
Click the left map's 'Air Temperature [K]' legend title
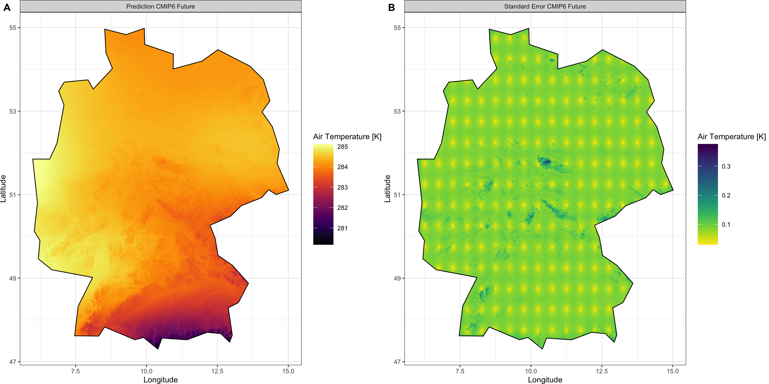tap(347, 137)
